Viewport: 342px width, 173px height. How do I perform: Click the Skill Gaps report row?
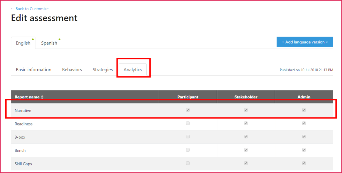(x=23, y=164)
